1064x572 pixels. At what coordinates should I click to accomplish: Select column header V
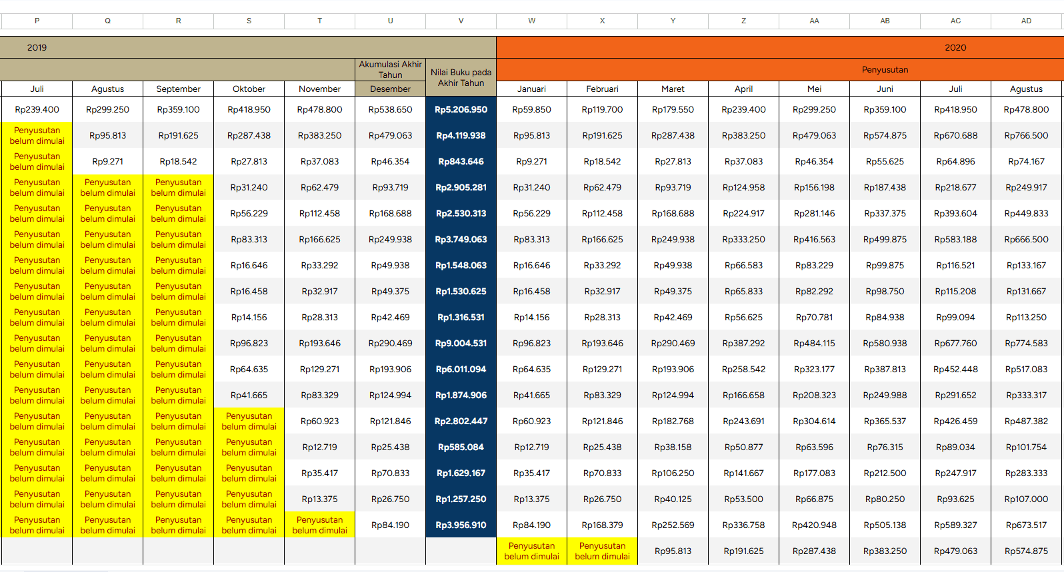coord(461,21)
